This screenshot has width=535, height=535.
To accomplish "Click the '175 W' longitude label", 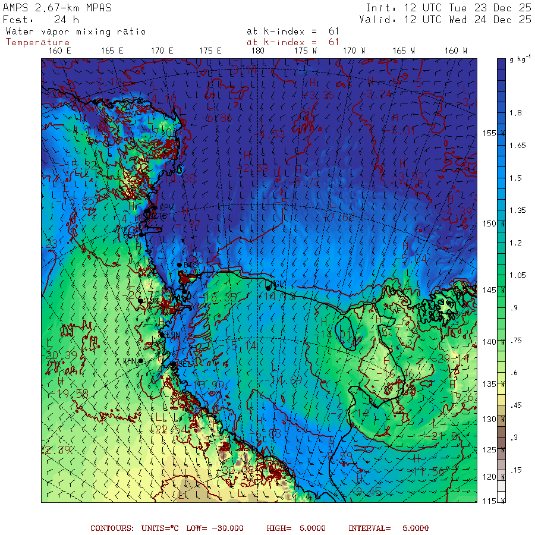I will [306, 51].
